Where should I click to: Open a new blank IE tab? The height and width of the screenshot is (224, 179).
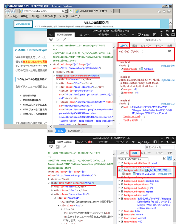117,11
